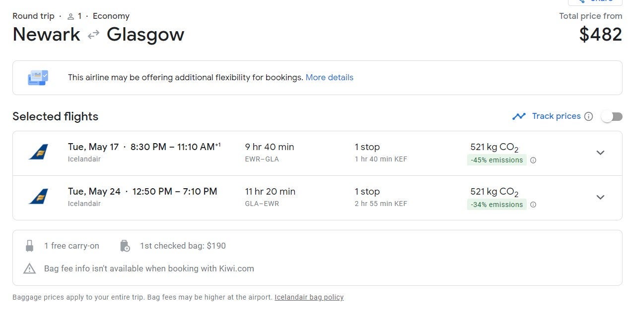Click the booking flexibility document icon

[38, 78]
